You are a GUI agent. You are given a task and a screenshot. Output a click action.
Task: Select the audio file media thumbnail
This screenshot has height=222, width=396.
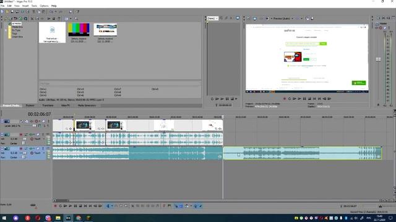click(x=52, y=32)
